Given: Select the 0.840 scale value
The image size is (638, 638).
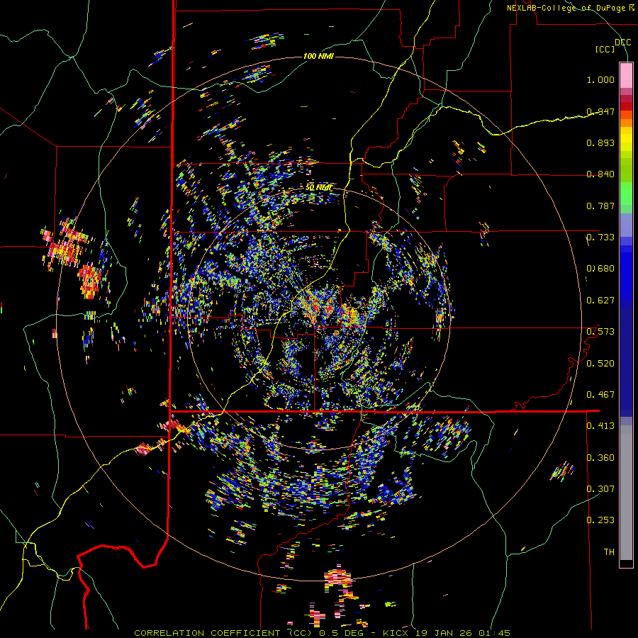Looking at the screenshot, I should [x=600, y=174].
